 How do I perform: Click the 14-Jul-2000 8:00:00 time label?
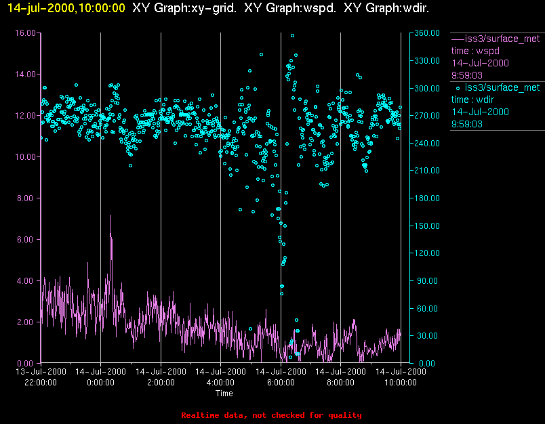tap(340, 377)
